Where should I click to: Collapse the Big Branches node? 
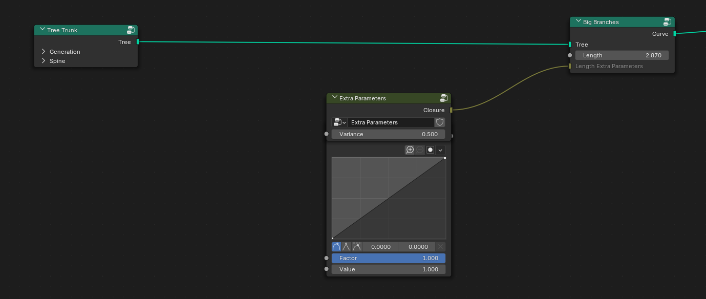pos(579,22)
